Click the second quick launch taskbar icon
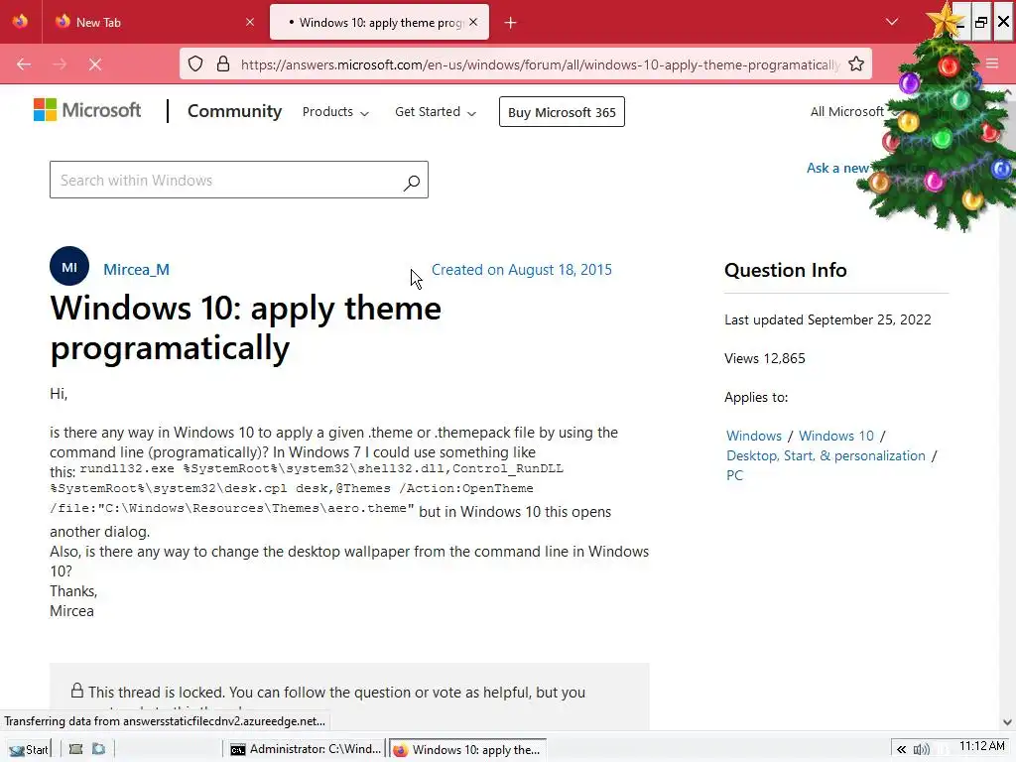The height and width of the screenshot is (762, 1016). pos(98,749)
